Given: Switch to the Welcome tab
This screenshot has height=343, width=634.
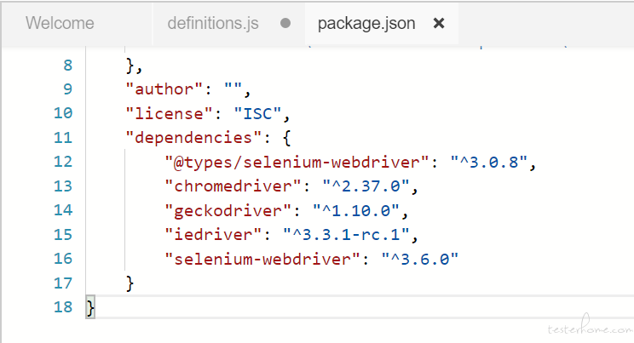Looking at the screenshot, I should coord(60,24).
